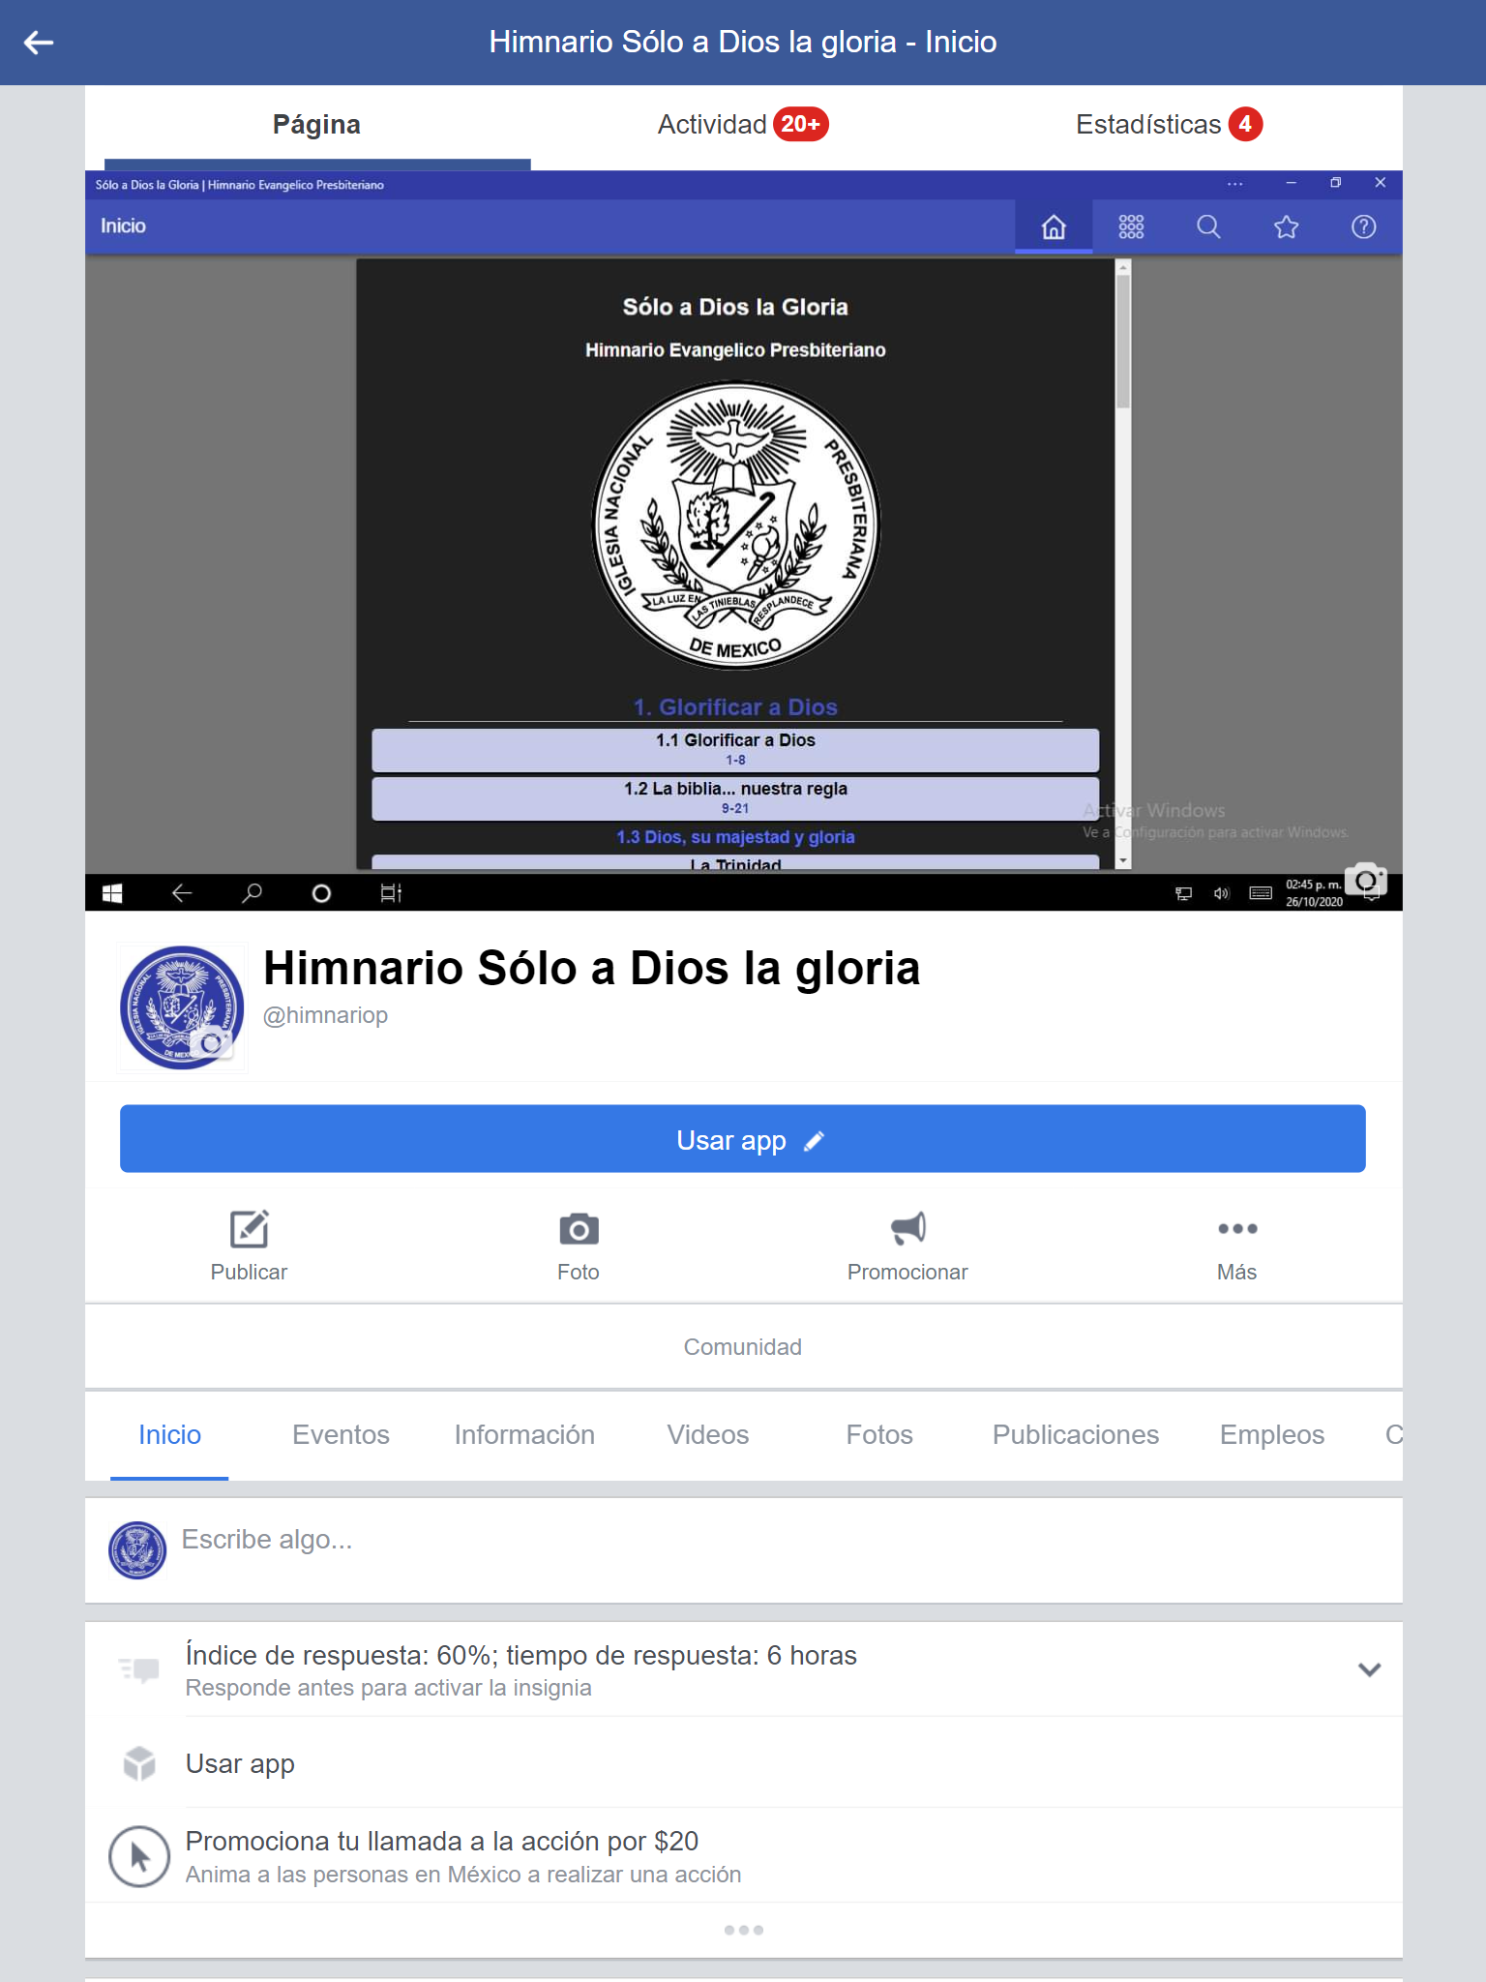Tap the three-dot pager below promotions

pyautogui.click(x=743, y=1930)
